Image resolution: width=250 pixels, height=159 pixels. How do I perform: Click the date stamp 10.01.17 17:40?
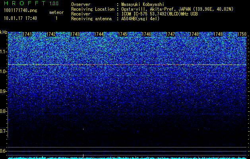[x=20, y=18]
